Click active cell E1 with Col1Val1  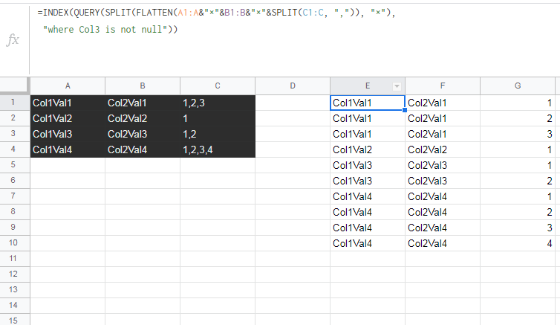click(368, 103)
